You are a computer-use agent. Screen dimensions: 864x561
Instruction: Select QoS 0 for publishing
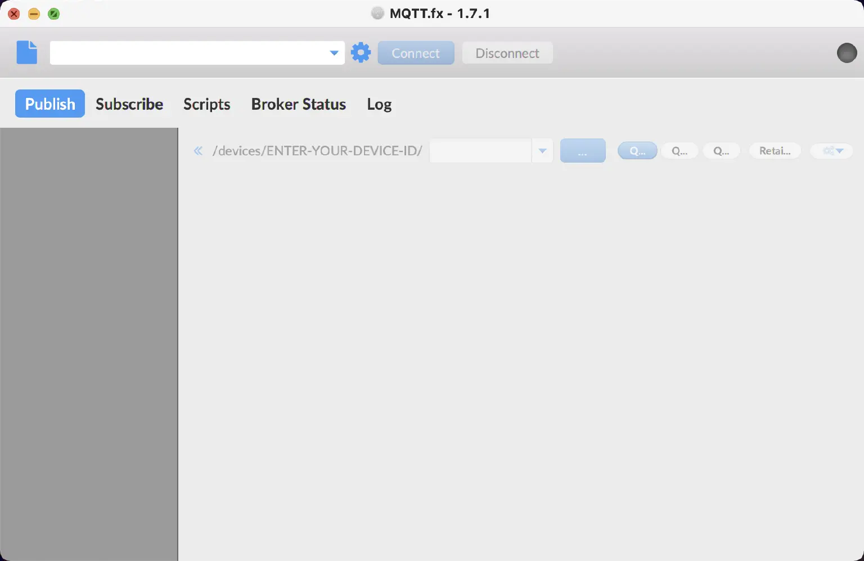tap(637, 150)
